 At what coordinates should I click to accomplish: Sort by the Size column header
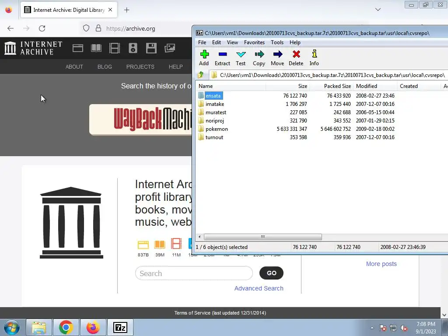(288, 86)
